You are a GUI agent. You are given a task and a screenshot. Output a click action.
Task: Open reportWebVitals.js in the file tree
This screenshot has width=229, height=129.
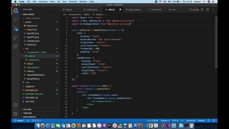(36, 75)
